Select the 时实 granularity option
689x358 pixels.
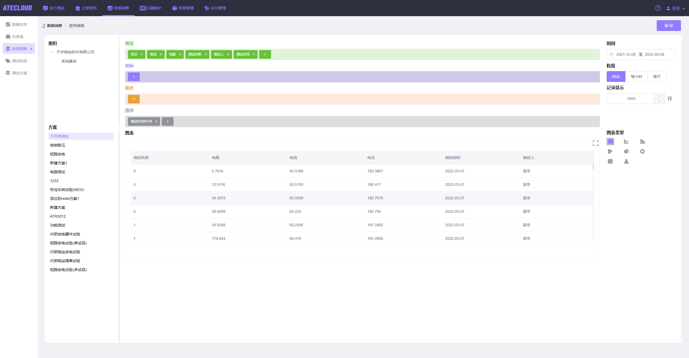(x=616, y=77)
